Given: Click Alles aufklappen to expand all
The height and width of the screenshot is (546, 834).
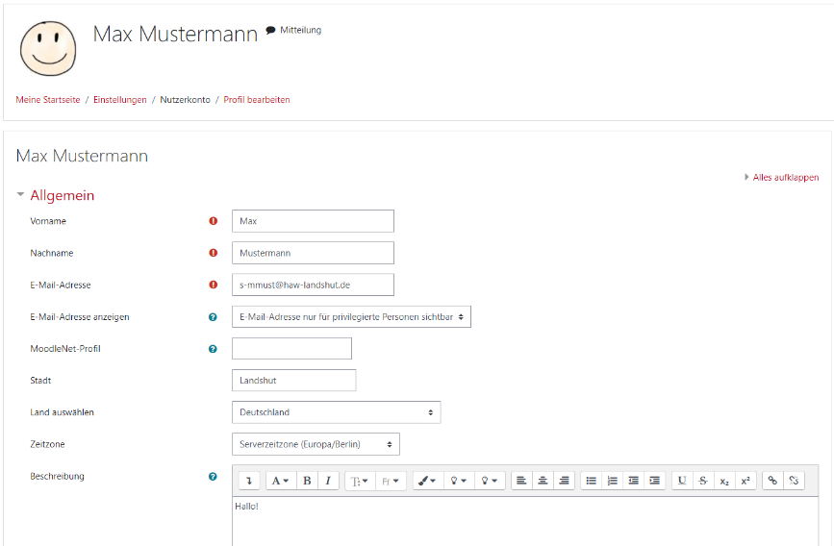Looking at the screenshot, I should 784,178.
